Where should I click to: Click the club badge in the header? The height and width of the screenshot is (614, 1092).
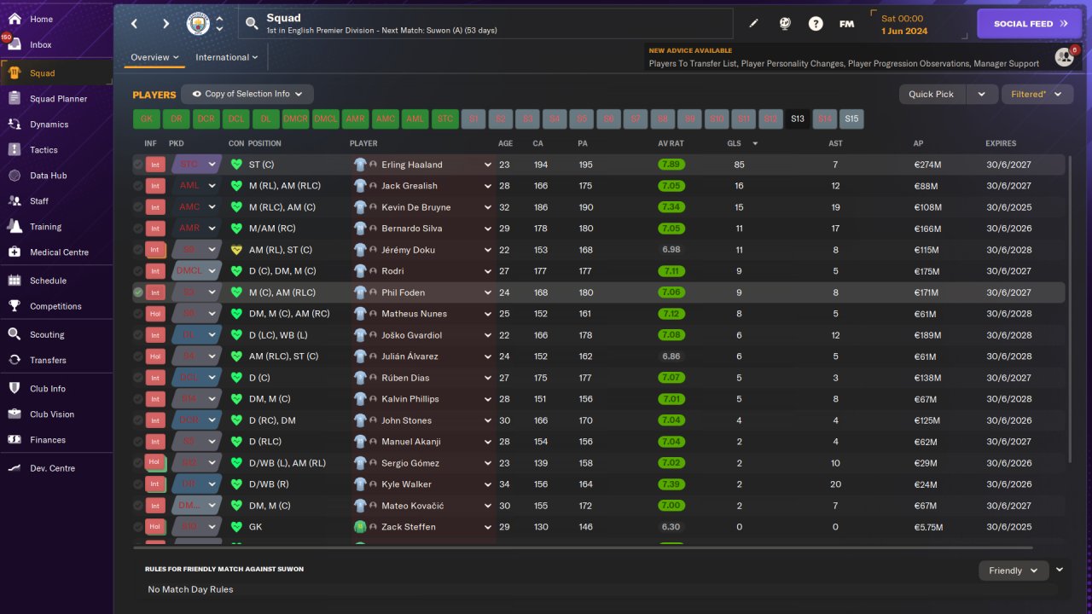click(198, 24)
